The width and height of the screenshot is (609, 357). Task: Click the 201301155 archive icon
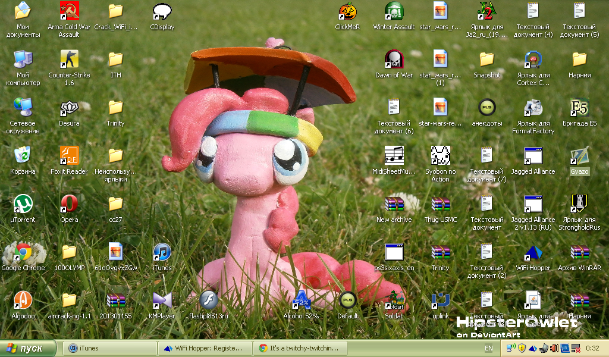point(116,300)
